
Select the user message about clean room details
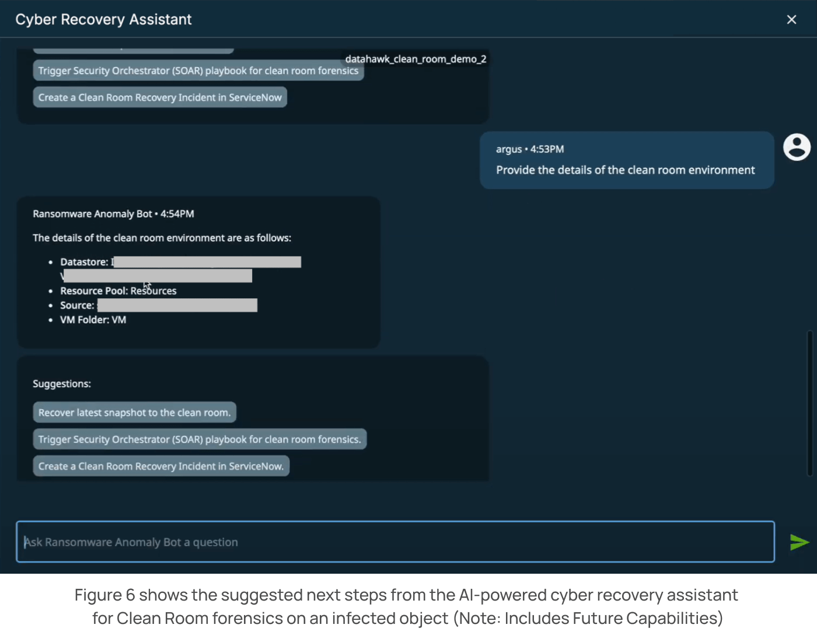pos(625,170)
